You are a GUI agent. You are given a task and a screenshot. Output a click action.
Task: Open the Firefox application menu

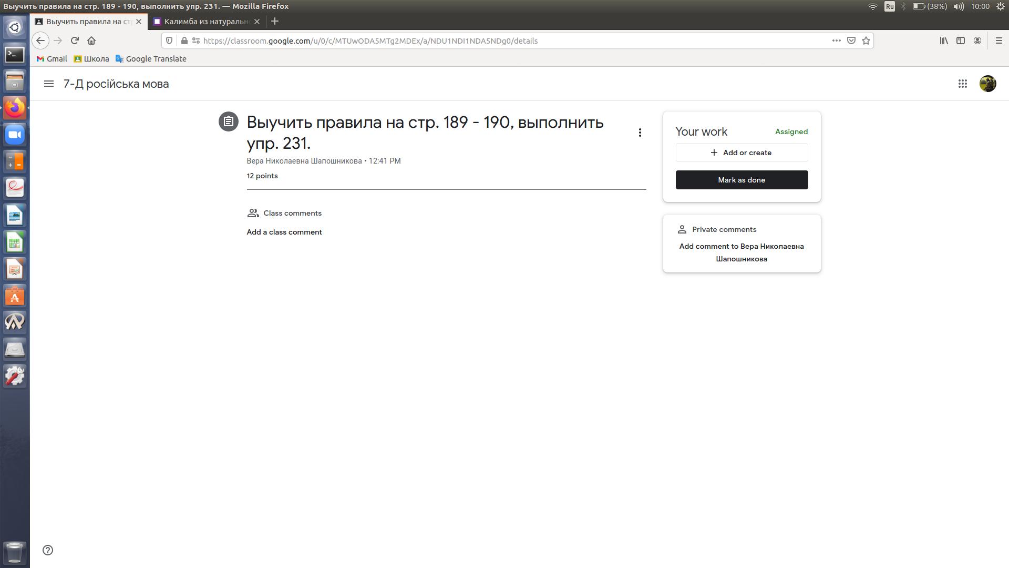pyautogui.click(x=998, y=40)
